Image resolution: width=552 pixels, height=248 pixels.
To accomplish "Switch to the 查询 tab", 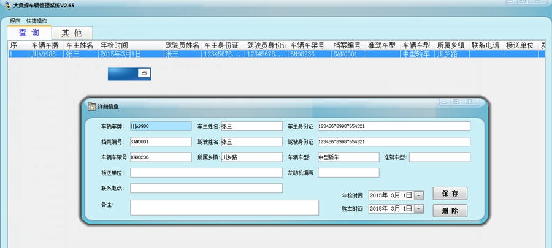I will [x=29, y=32].
